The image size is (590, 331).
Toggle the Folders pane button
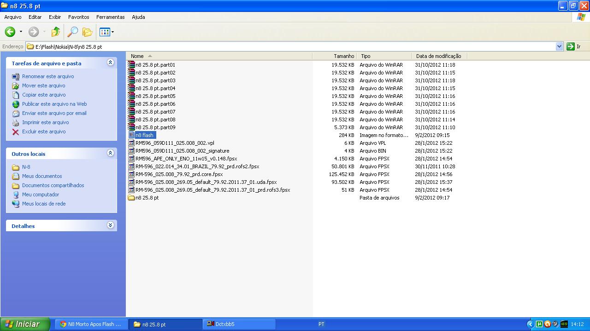coord(87,32)
